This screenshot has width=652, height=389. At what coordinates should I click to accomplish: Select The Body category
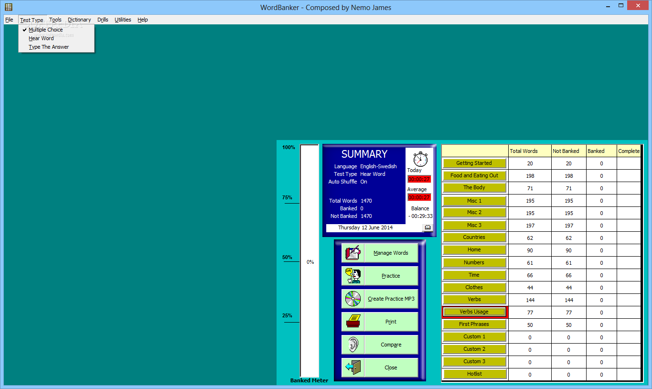pyautogui.click(x=474, y=188)
